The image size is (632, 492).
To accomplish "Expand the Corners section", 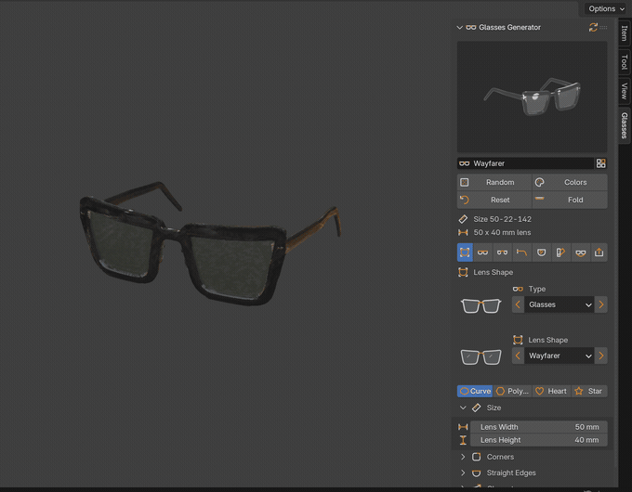I will [463, 457].
